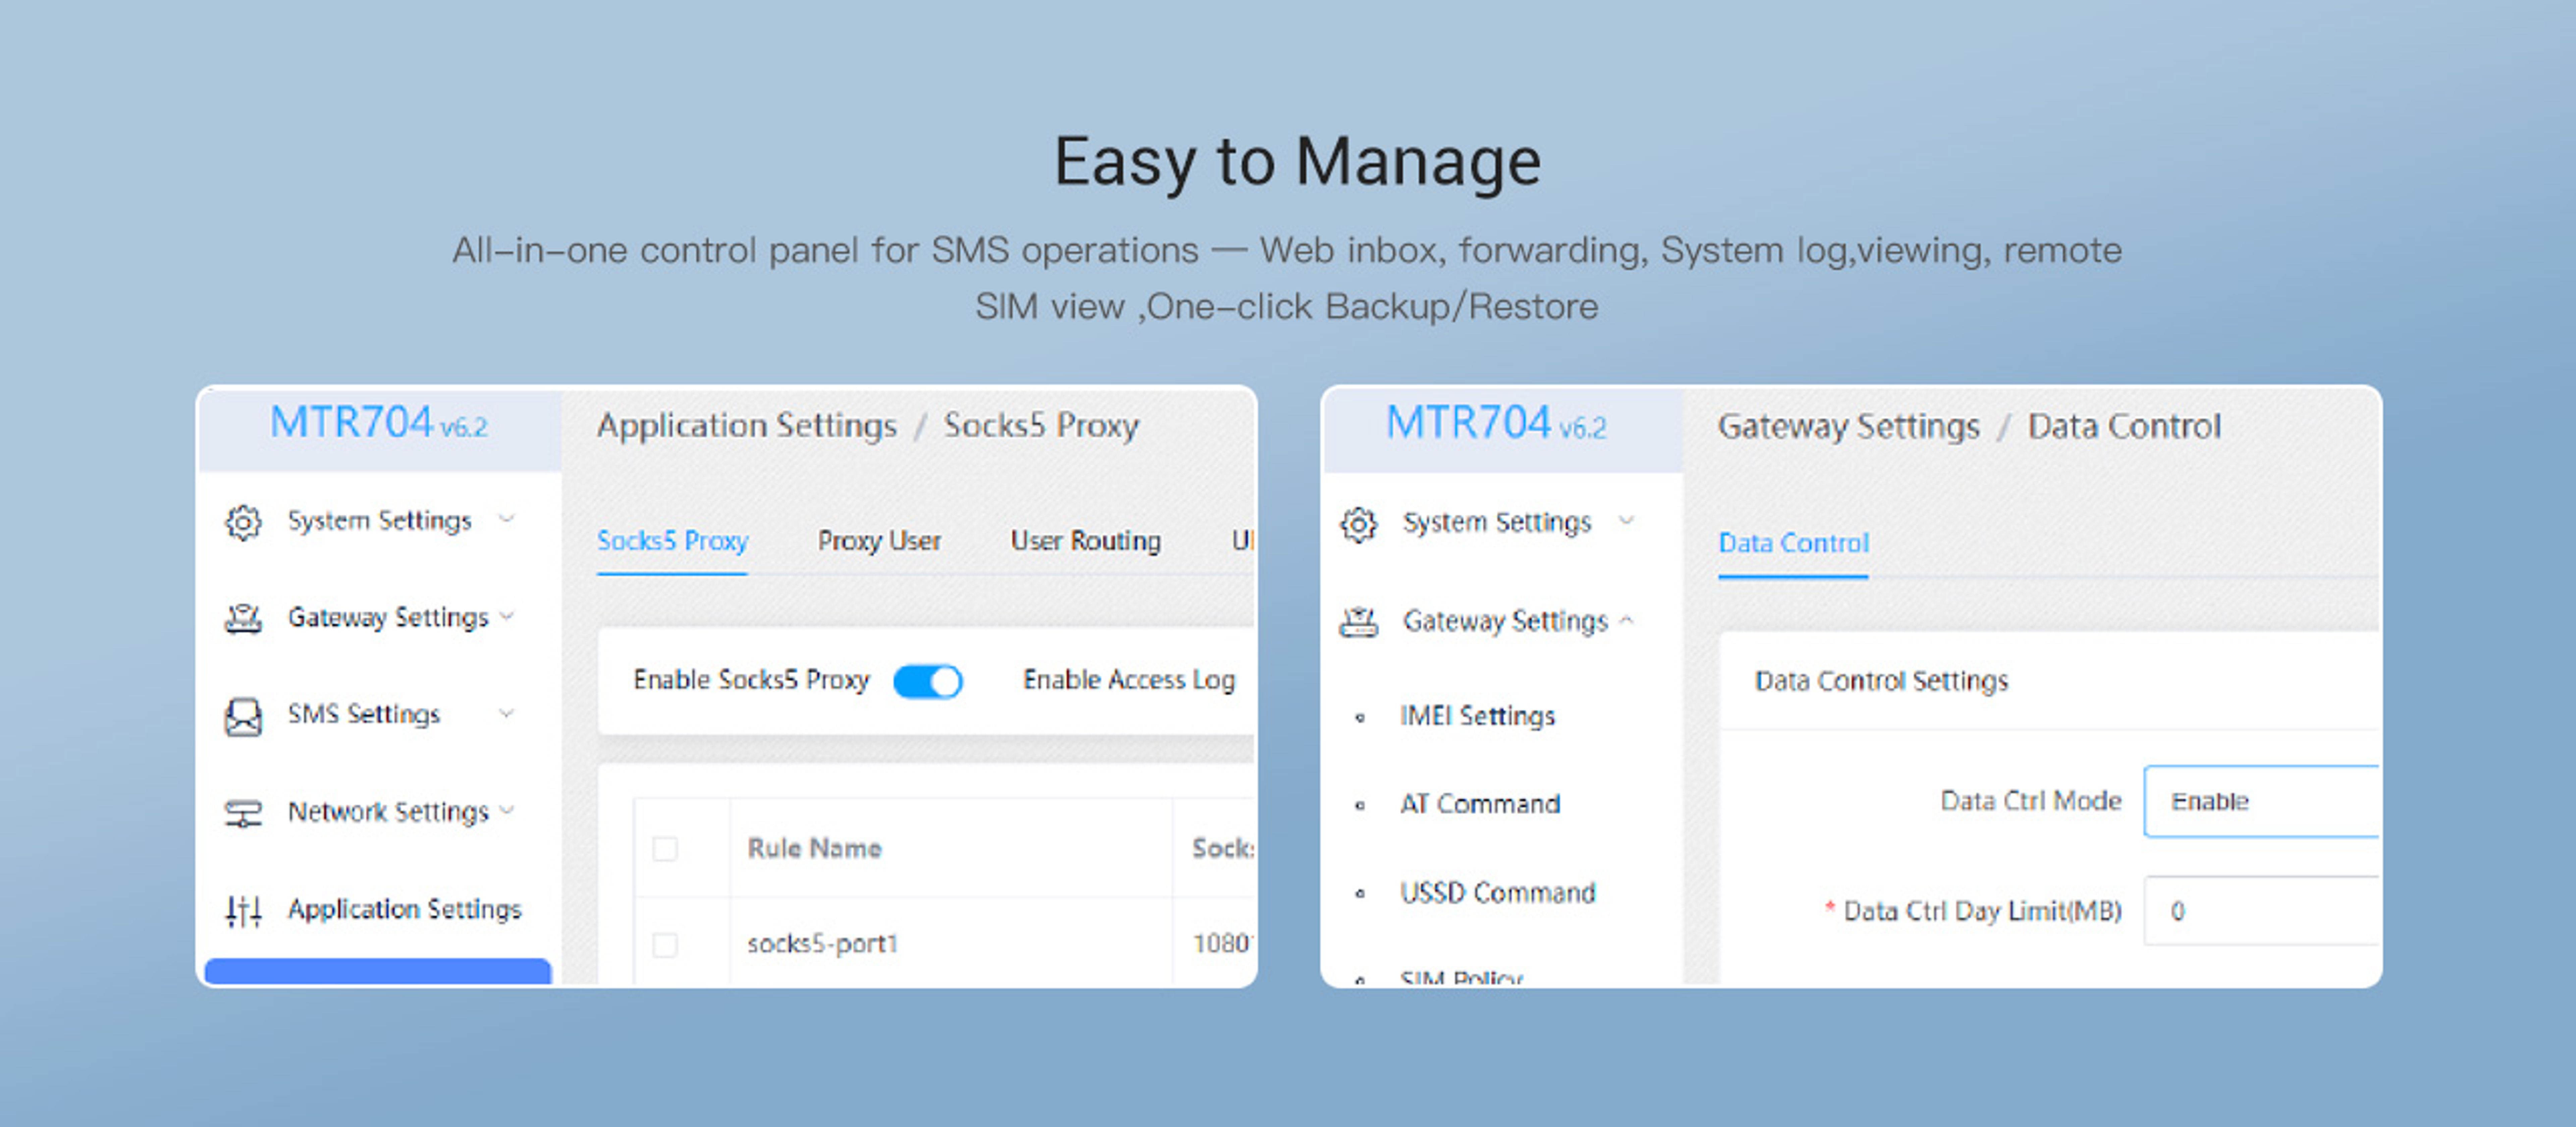The width and height of the screenshot is (2576, 1127).
Task: Expand the Network Settings chevron
Action: pos(507,810)
